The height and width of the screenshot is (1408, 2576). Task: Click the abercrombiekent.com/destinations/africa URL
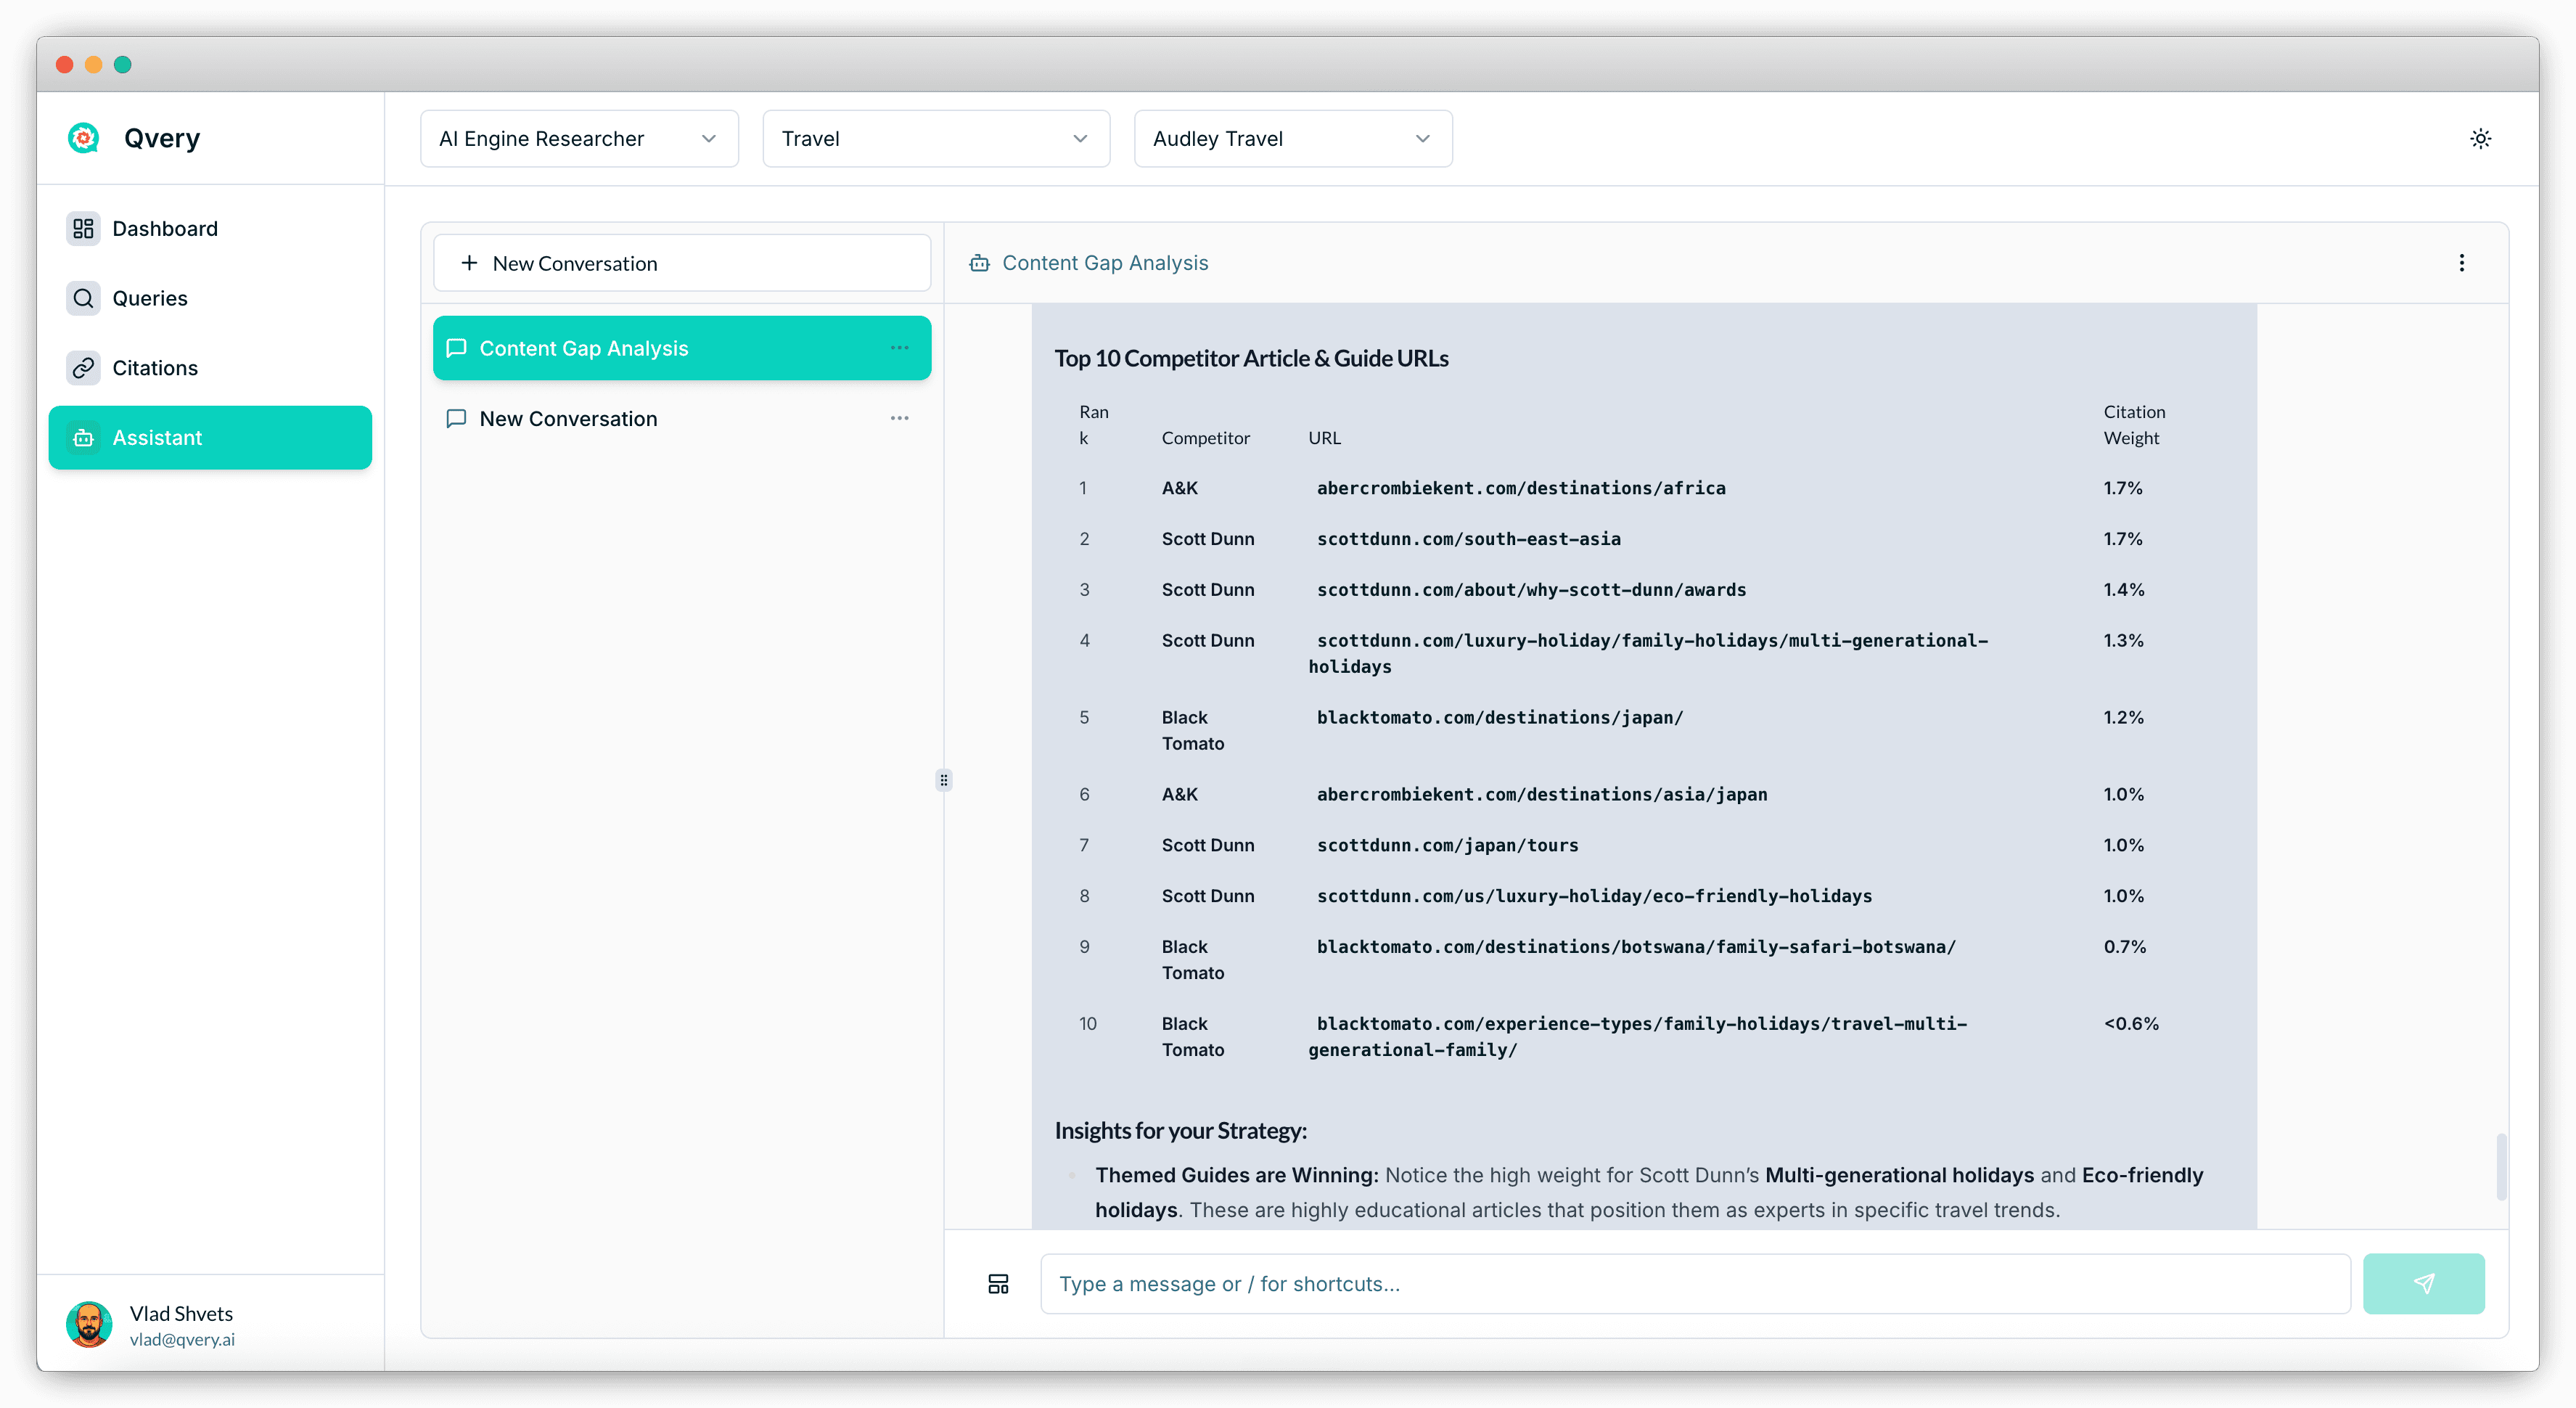(1520, 488)
